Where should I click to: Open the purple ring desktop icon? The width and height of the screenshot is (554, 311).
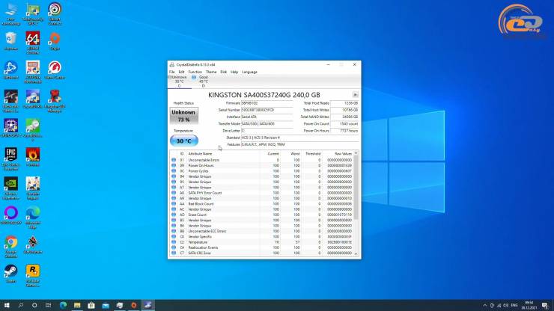pos(11,215)
